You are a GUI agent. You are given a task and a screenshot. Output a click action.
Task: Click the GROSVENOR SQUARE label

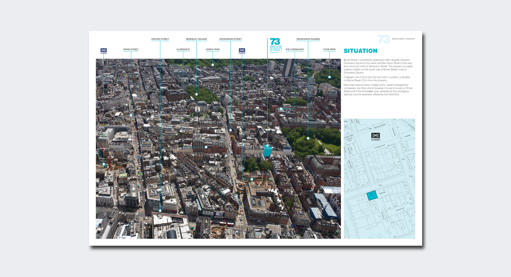(x=308, y=39)
